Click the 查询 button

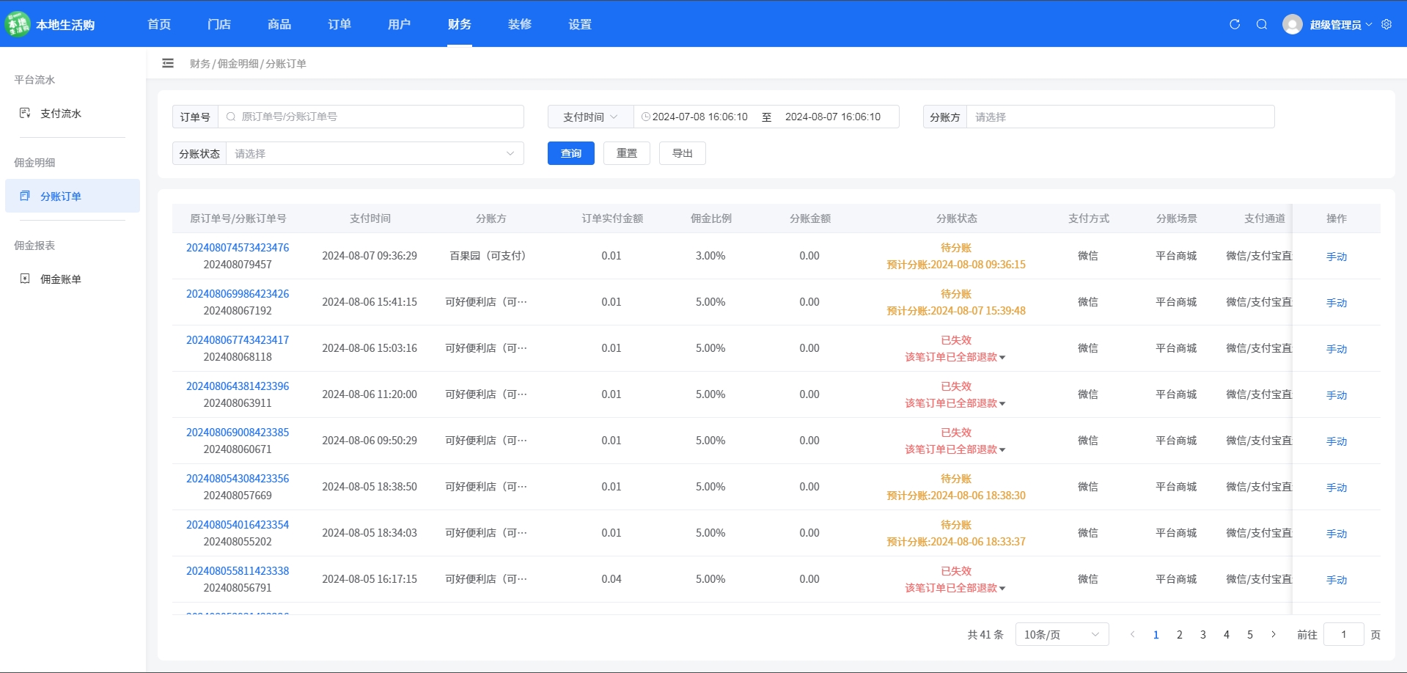point(571,153)
